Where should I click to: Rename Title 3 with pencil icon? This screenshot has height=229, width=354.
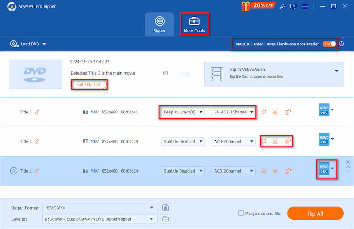pyautogui.click(x=37, y=112)
